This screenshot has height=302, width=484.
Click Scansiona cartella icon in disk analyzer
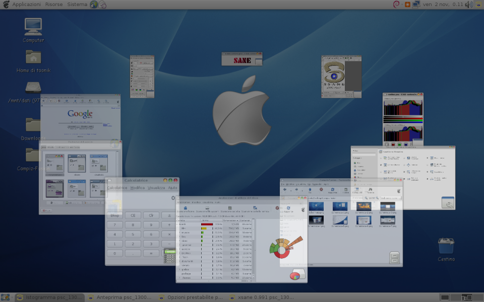[x=230, y=209]
